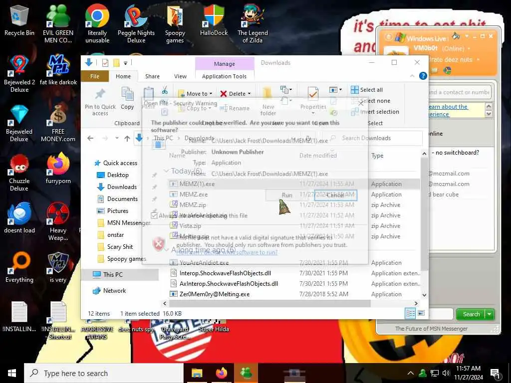Open 'is very' desktop shortcut
Image resolution: width=511 pixels, height=383 pixels.
pyautogui.click(x=58, y=267)
